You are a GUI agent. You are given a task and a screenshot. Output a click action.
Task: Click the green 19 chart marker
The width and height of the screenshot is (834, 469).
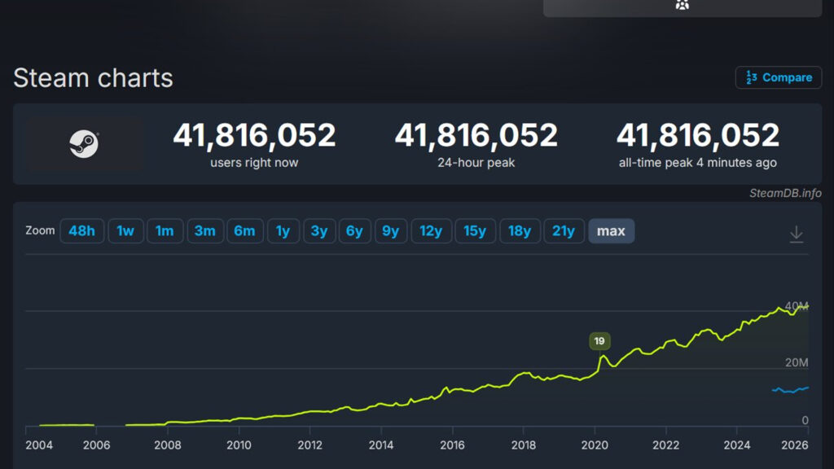tap(599, 341)
